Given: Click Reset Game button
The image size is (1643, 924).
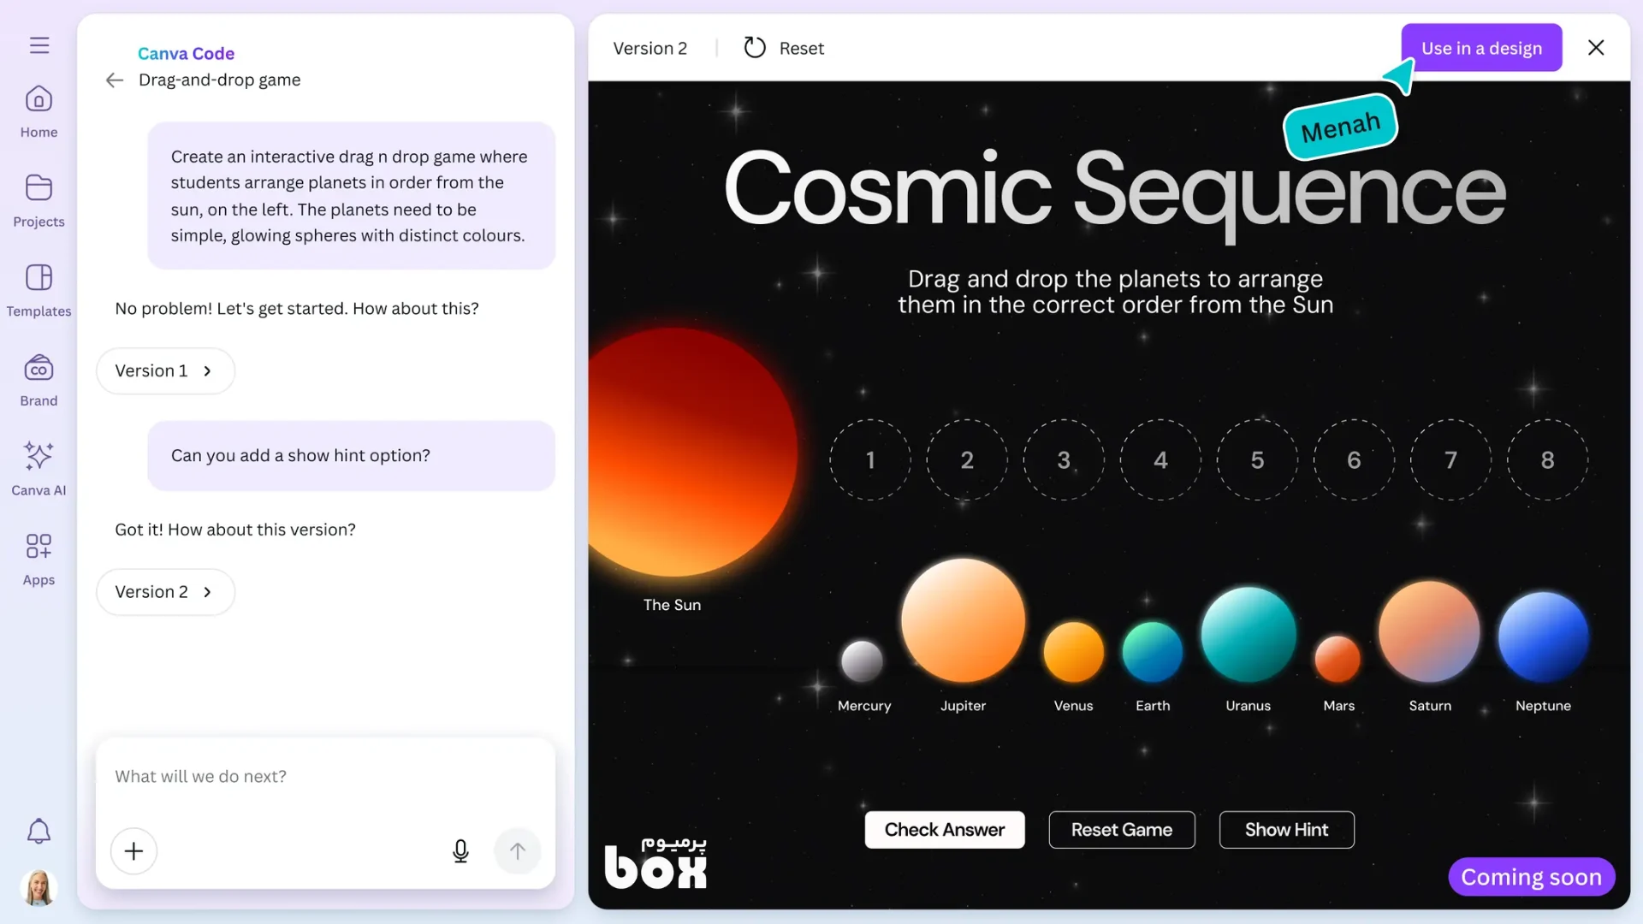Looking at the screenshot, I should pyautogui.click(x=1122, y=830).
